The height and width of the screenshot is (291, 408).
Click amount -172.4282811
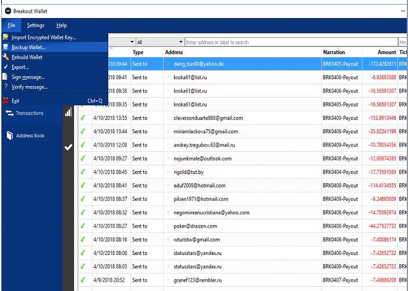382,64
